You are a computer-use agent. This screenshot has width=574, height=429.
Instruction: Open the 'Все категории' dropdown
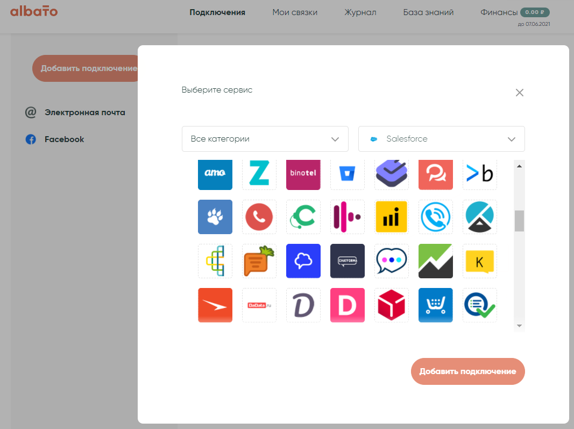point(265,139)
